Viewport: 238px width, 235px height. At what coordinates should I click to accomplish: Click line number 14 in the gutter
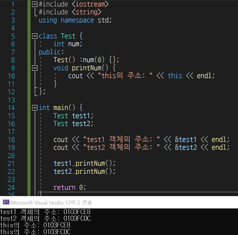tap(11, 108)
